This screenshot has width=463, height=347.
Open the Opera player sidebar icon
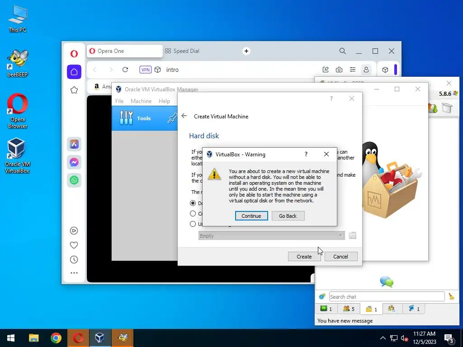[74, 230]
